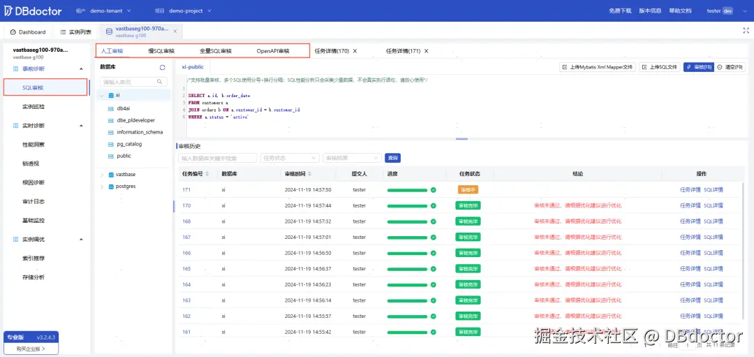754x357 pixels.
Task: Switch to the 实例列表 tab
Action: point(76,32)
